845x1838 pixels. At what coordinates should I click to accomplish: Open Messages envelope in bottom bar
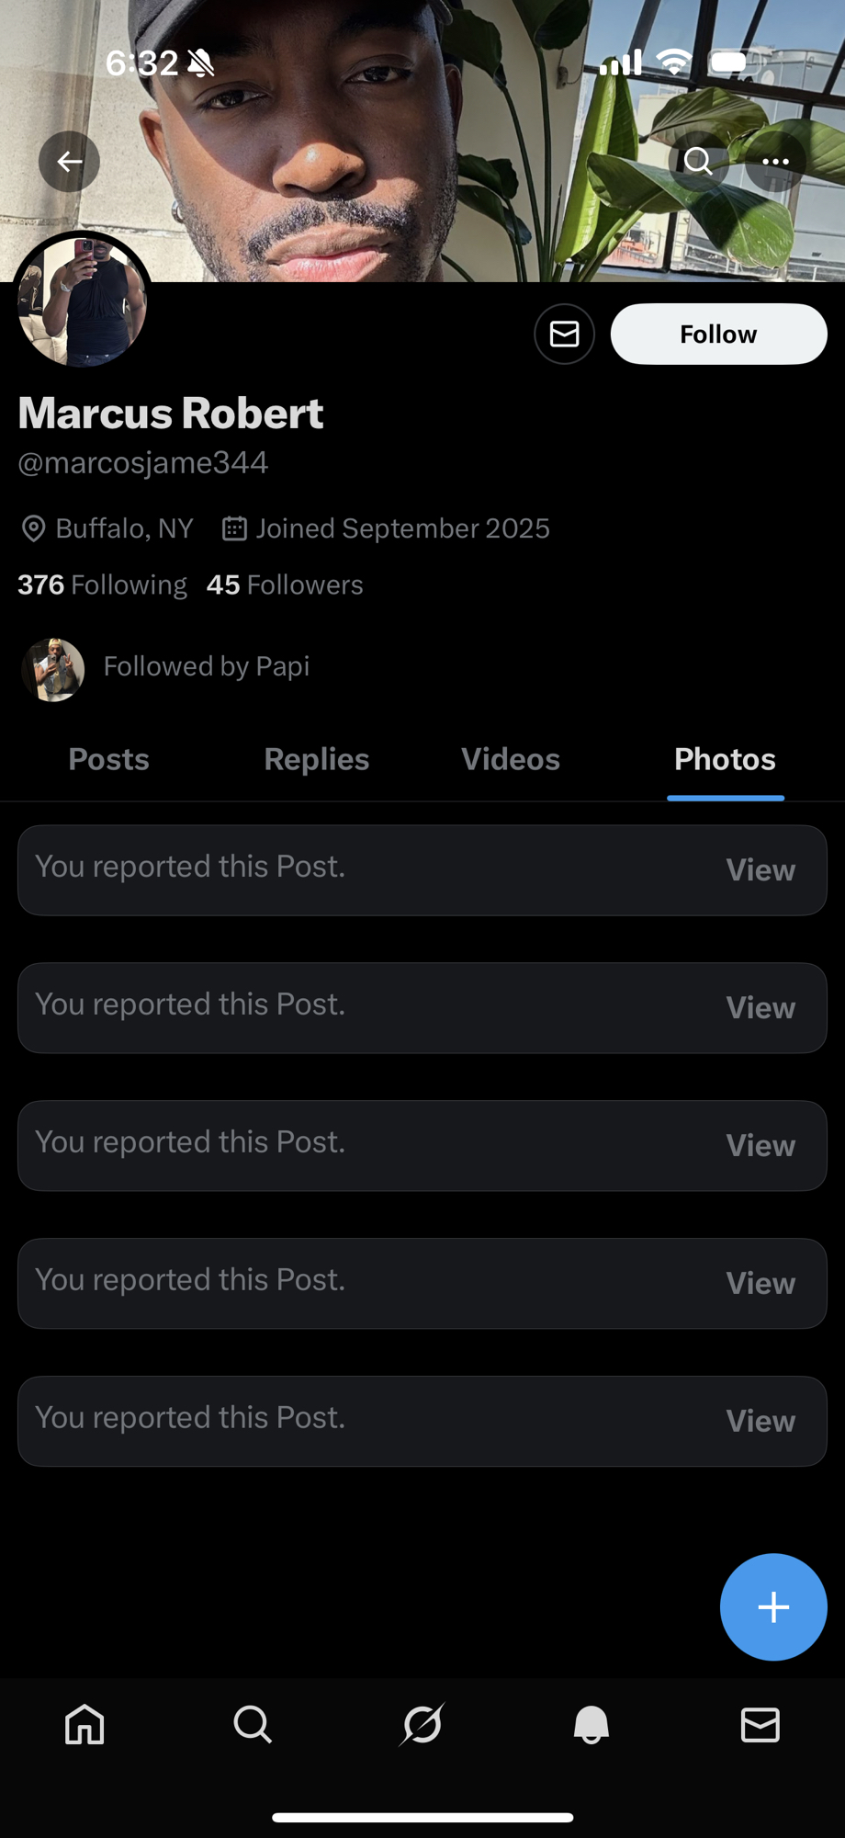point(760,1725)
